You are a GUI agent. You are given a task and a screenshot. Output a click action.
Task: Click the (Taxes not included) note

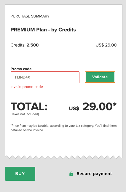25,114
